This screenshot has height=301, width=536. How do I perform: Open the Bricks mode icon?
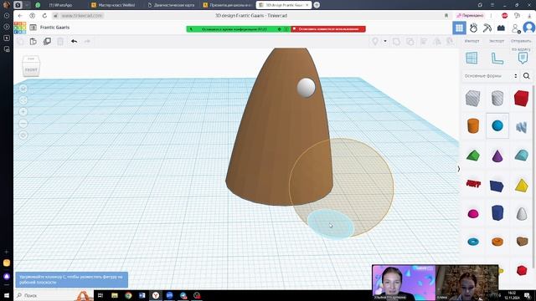(x=501, y=28)
